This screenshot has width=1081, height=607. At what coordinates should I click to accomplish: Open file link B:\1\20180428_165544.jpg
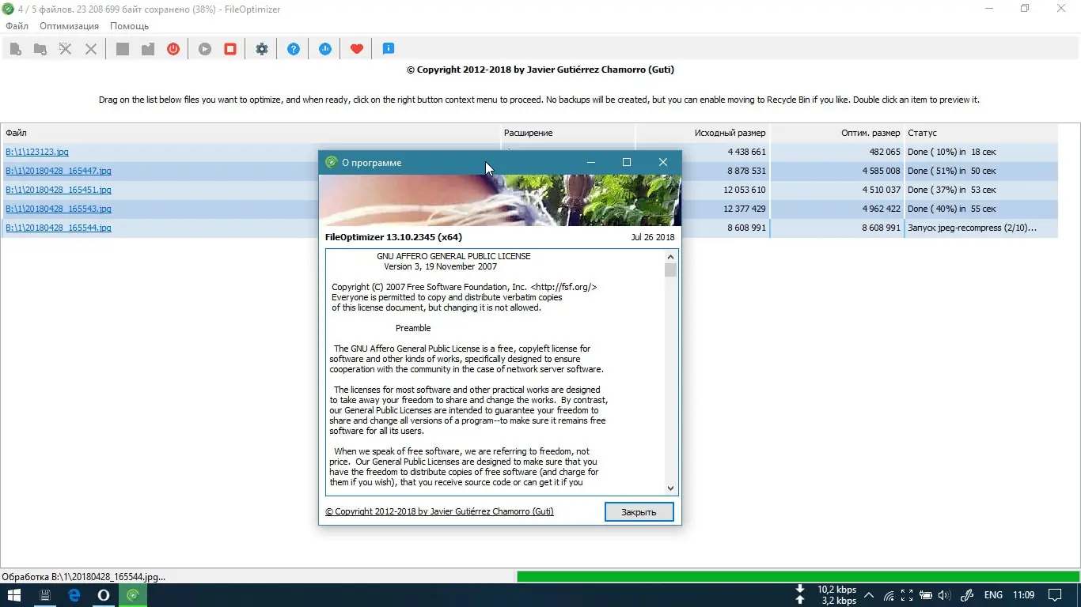(x=59, y=228)
